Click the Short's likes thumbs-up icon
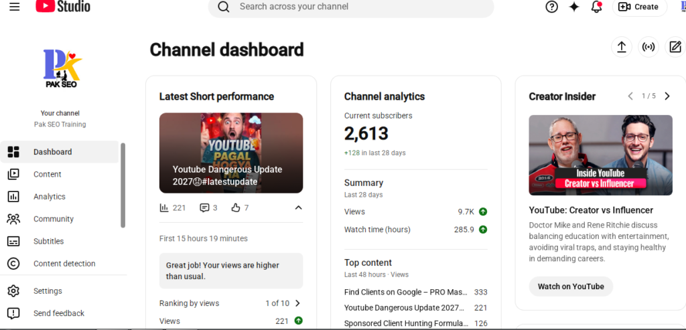This screenshot has width=686, height=330. pos(236,208)
